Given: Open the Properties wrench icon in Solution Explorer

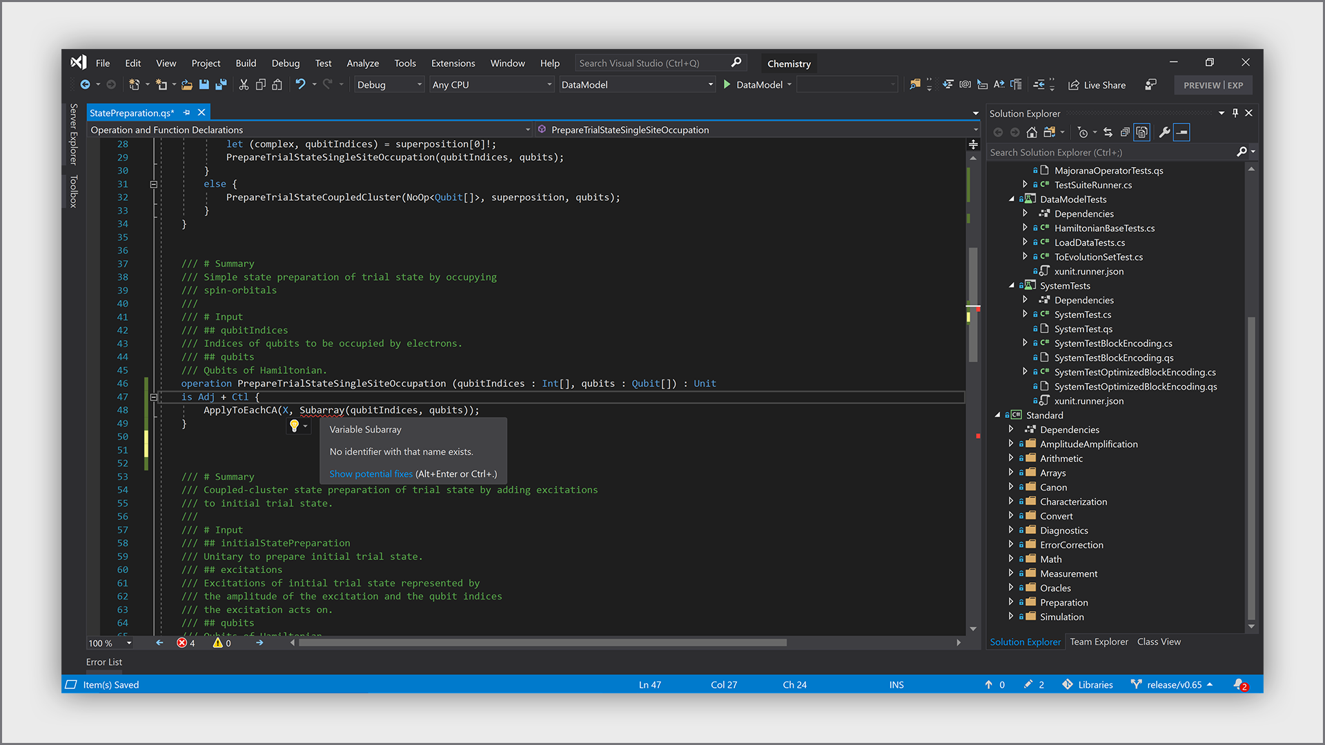Looking at the screenshot, I should pos(1165,132).
